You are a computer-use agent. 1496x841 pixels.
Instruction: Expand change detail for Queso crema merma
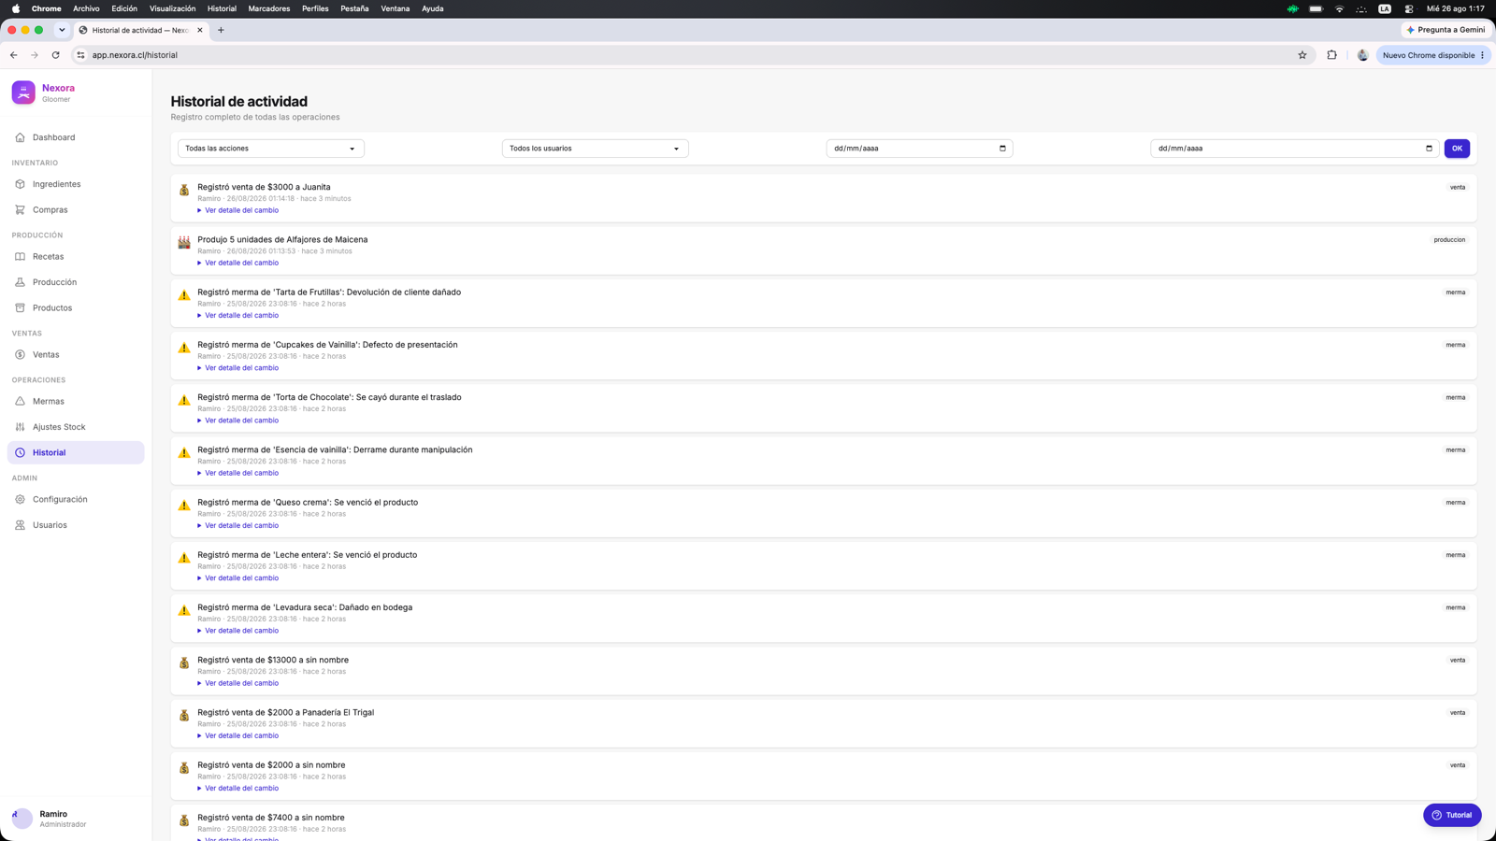tap(238, 525)
